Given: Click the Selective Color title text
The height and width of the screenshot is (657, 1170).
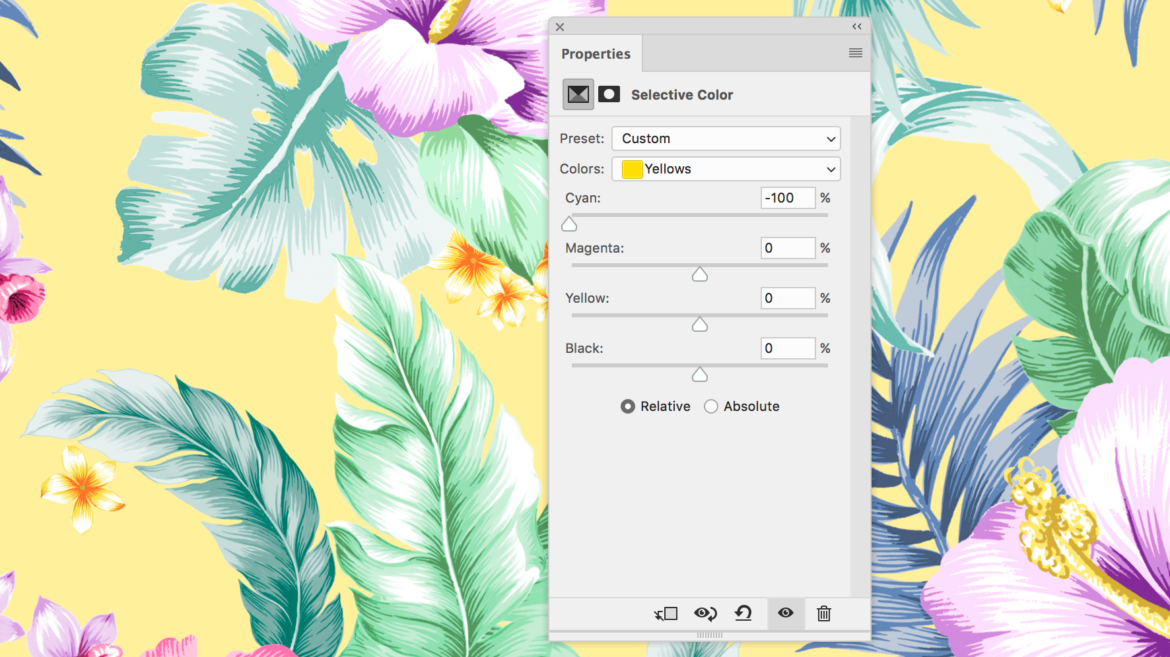Looking at the screenshot, I should click(682, 95).
